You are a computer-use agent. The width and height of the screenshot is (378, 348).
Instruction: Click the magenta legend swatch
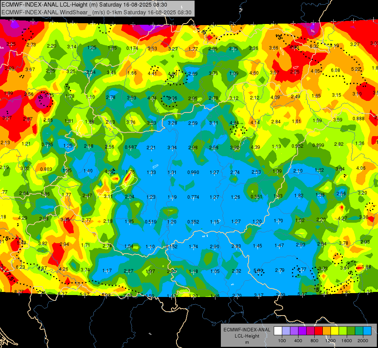[x=310, y=331]
